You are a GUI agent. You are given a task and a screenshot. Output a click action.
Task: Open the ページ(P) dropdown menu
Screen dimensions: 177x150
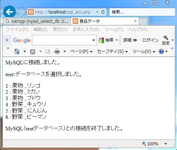click(x=81, y=51)
